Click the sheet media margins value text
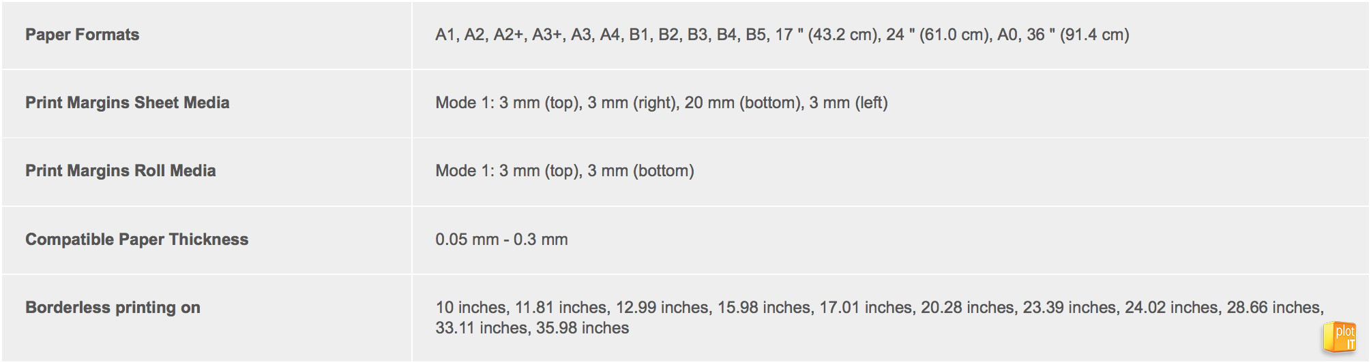The image size is (1371, 362). 662,103
